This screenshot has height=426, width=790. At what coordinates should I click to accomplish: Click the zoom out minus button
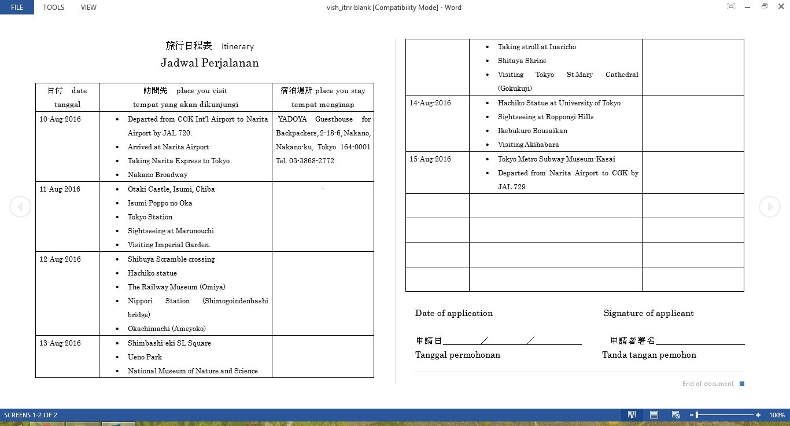691,415
